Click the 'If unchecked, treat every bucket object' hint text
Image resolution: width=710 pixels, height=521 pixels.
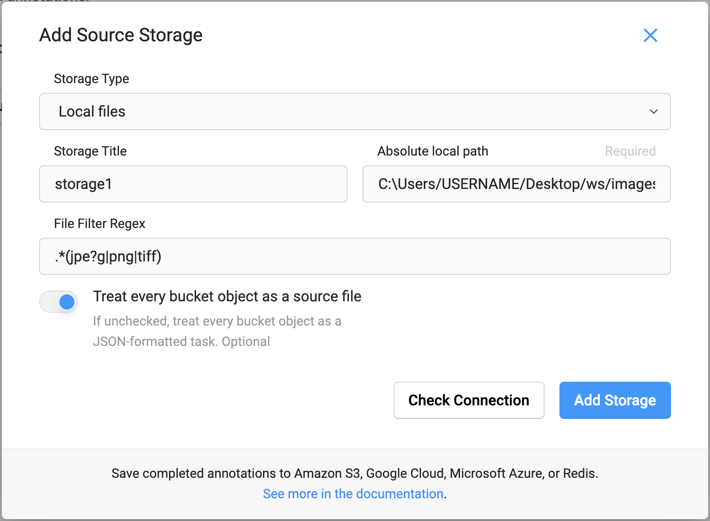tap(217, 331)
